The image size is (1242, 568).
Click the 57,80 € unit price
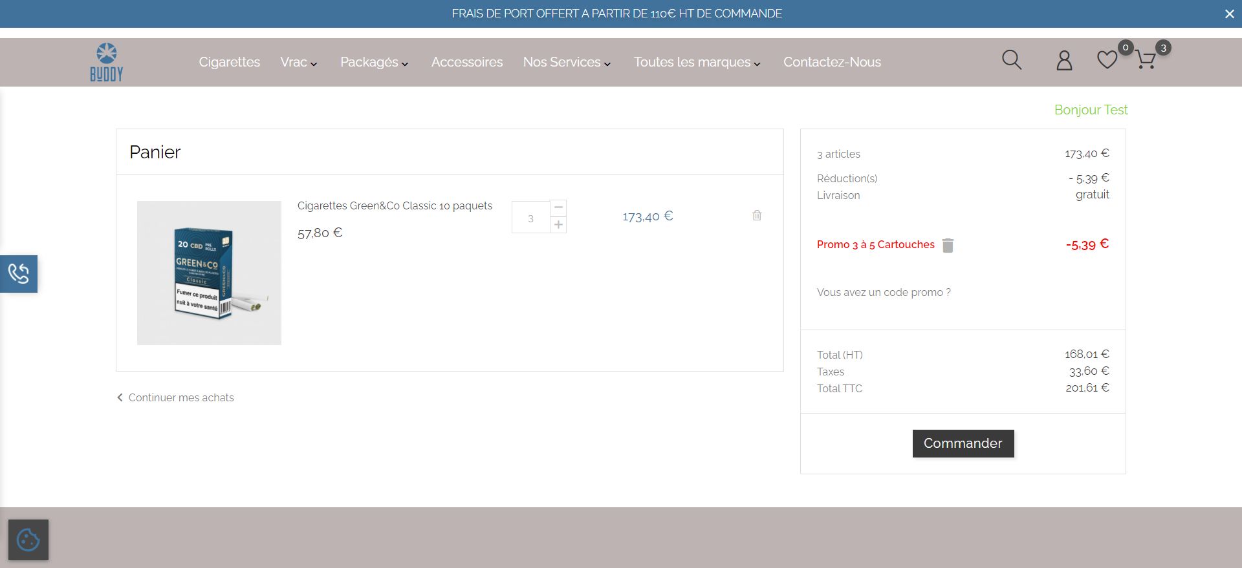[320, 233]
